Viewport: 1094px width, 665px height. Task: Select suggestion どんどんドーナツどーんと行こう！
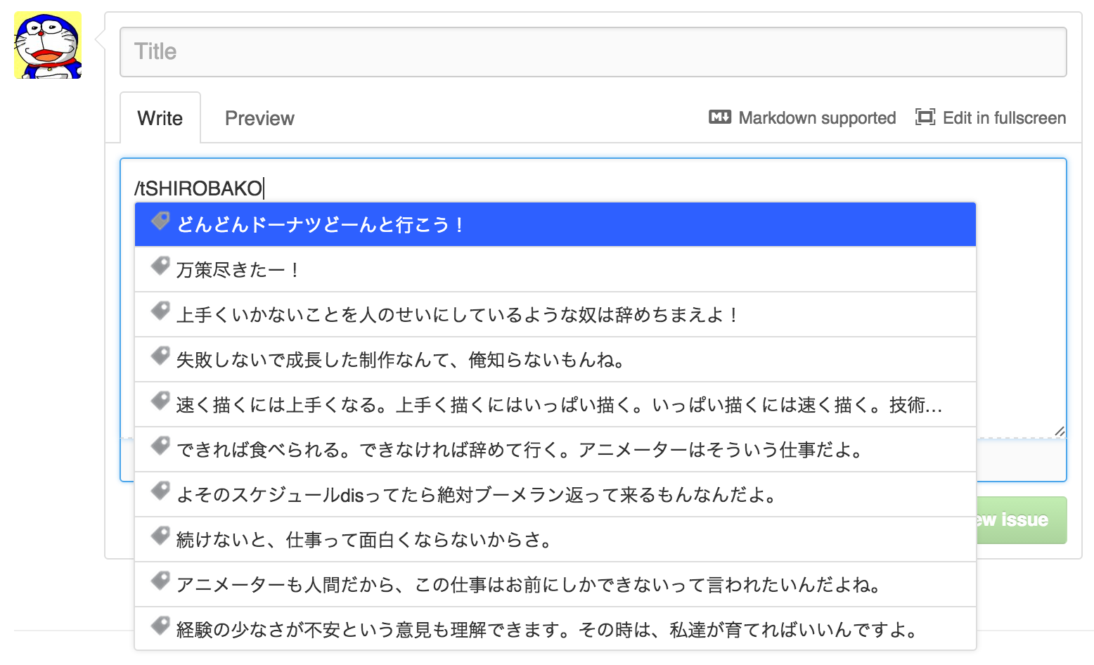point(555,224)
